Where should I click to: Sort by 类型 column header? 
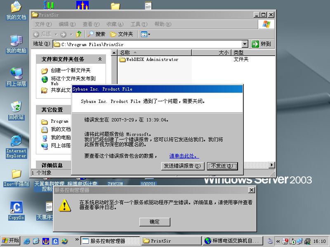click(x=253, y=53)
